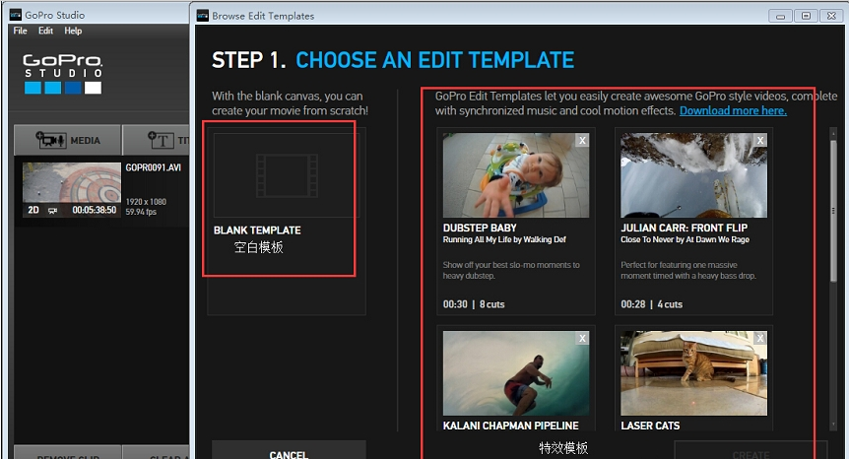Follow the Download more here link

(x=733, y=111)
